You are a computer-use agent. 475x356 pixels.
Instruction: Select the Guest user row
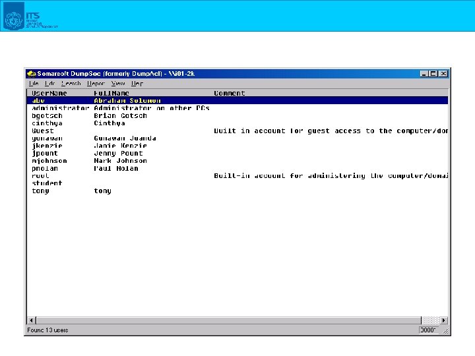point(237,131)
